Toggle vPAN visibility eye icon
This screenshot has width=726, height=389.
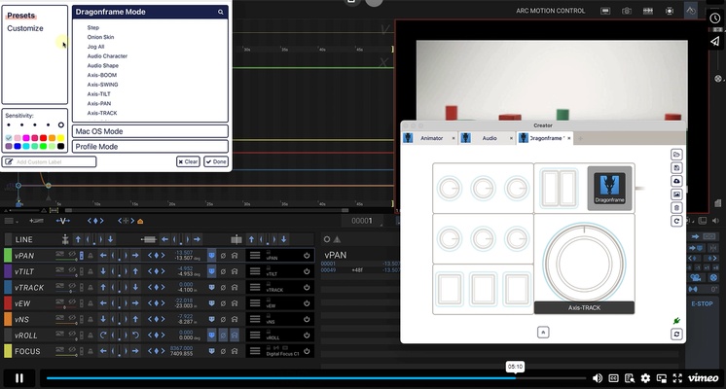pos(72,255)
